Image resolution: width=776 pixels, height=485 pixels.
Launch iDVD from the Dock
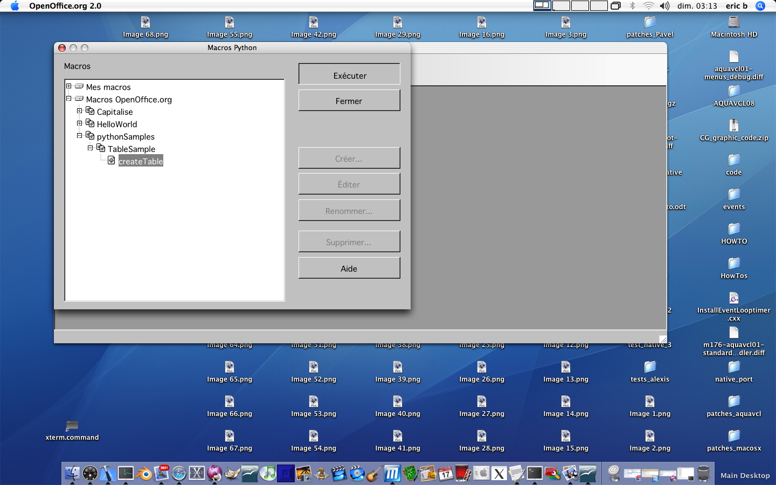pyautogui.click(x=357, y=474)
